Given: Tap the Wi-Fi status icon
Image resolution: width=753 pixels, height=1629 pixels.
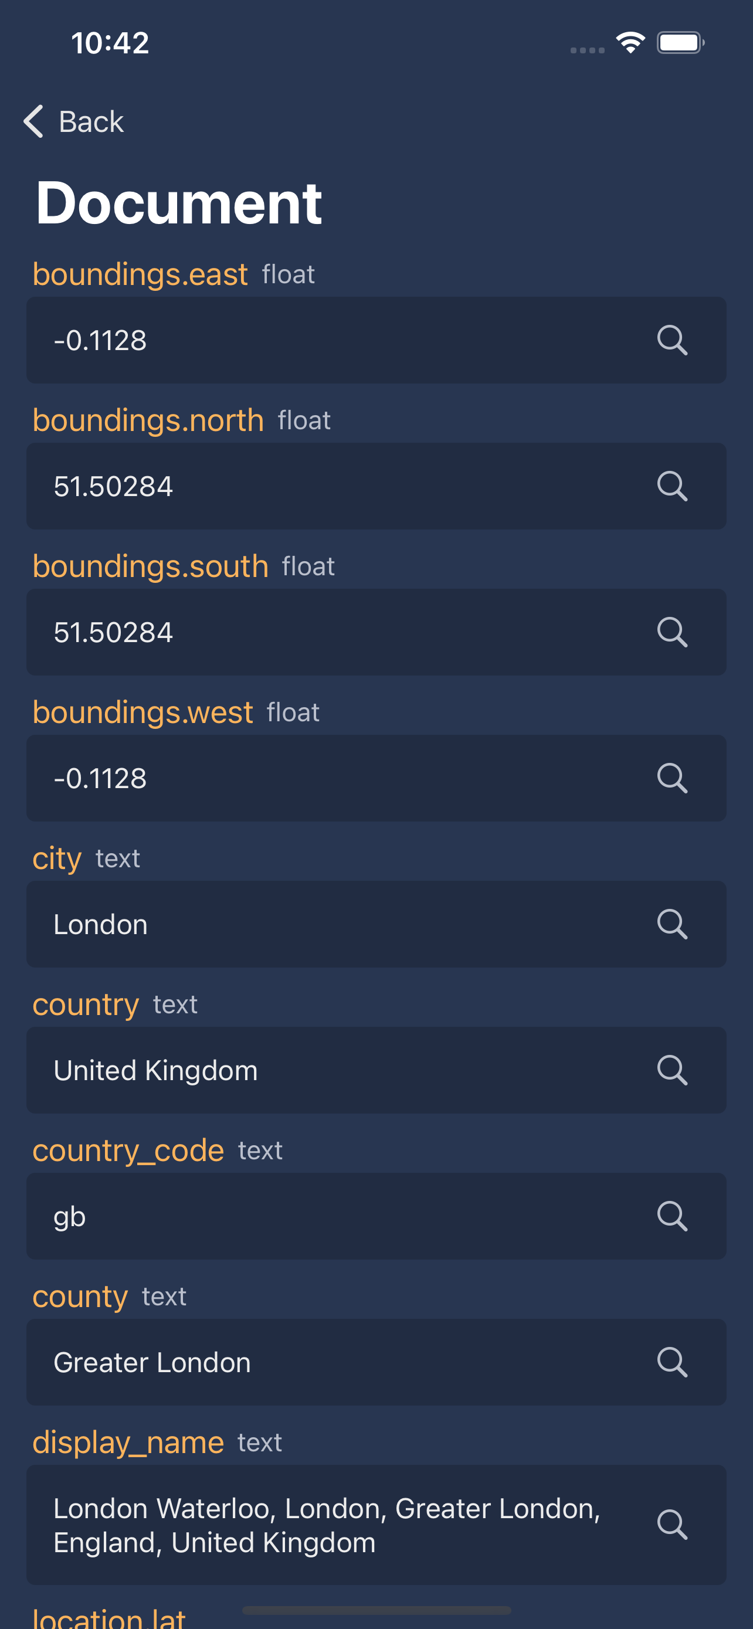Looking at the screenshot, I should tap(630, 43).
